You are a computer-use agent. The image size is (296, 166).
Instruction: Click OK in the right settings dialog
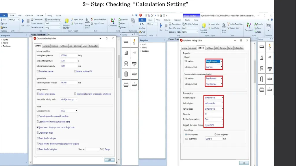coord(244,163)
